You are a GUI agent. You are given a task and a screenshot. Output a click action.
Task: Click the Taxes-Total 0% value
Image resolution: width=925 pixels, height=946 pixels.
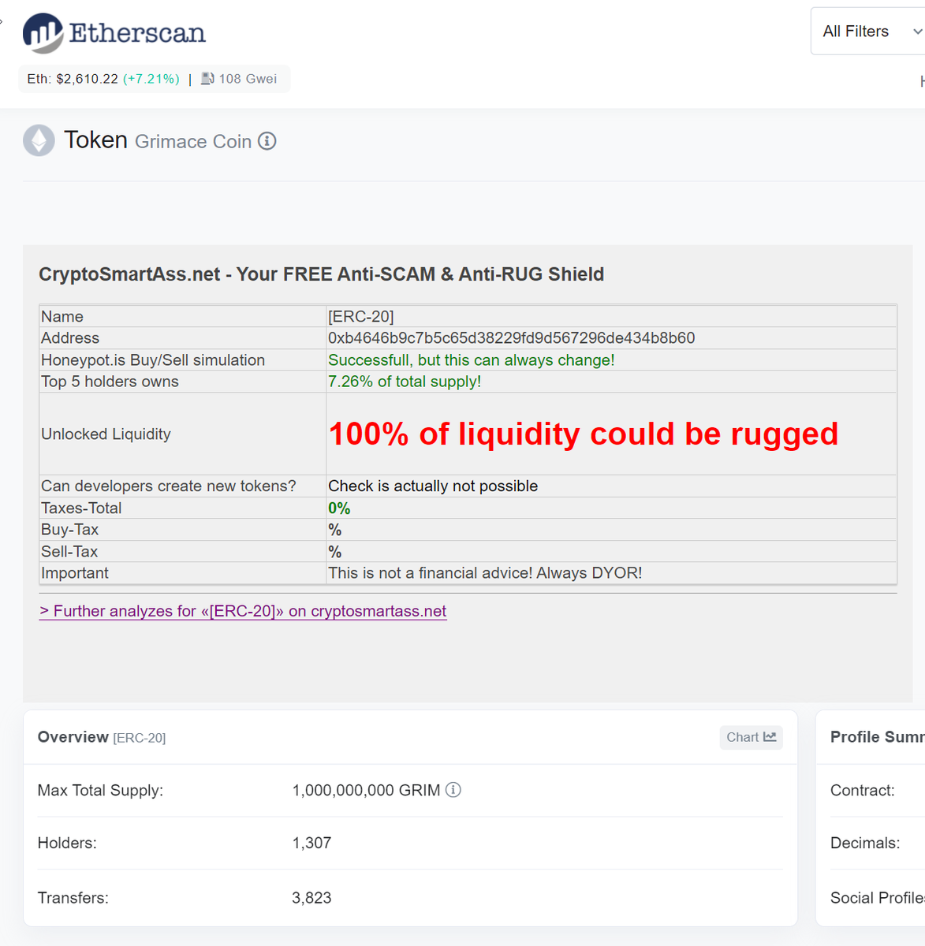coord(339,508)
